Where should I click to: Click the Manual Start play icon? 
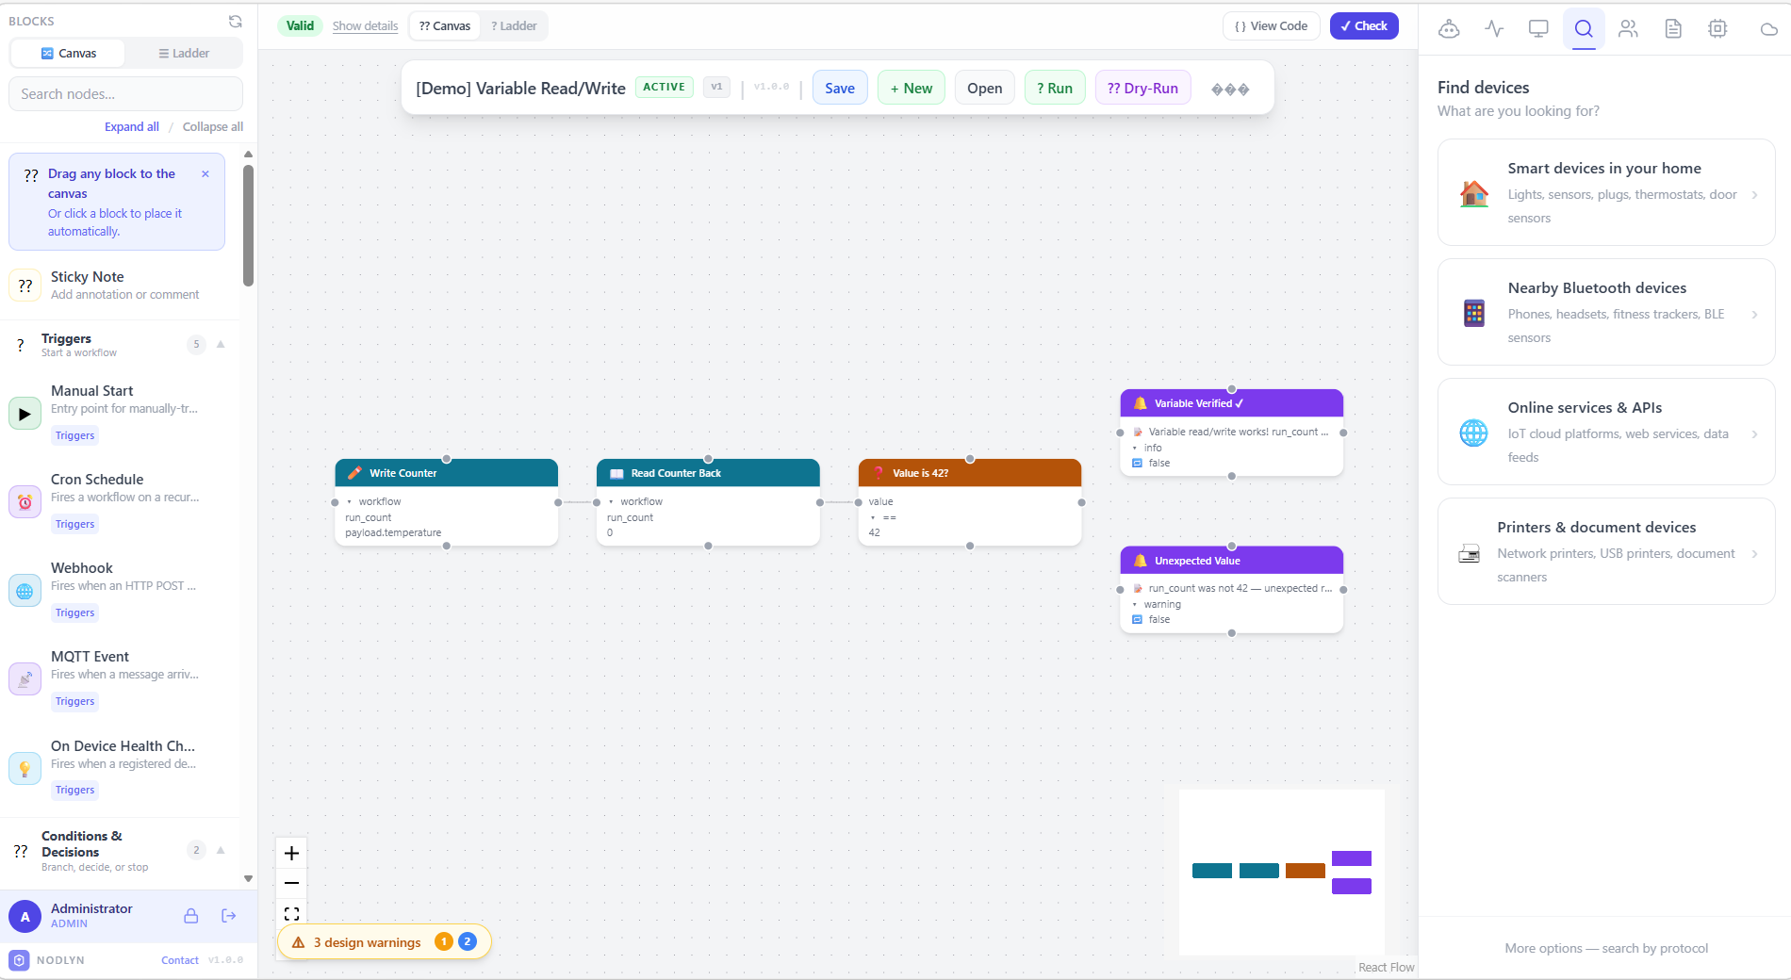tap(25, 414)
